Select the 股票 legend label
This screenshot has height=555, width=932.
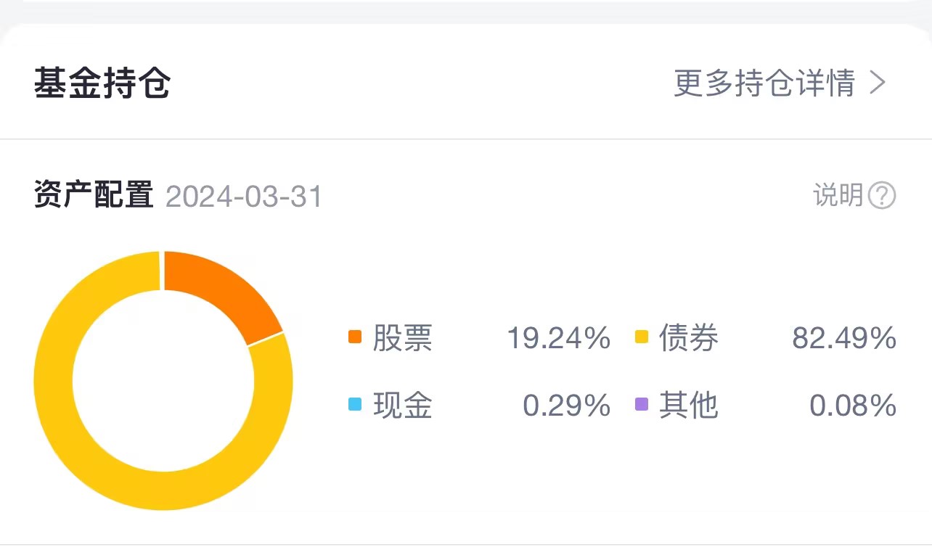coord(403,338)
